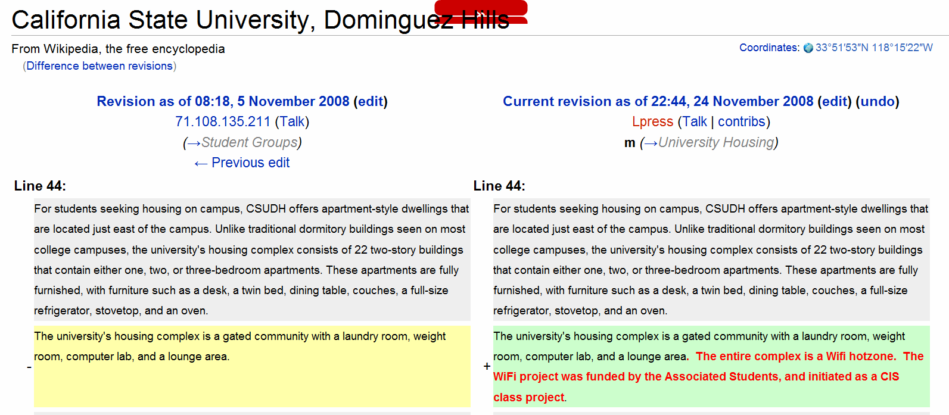Open Talk page of 71.108.135.211
The image size is (949, 415).
coord(292,121)
